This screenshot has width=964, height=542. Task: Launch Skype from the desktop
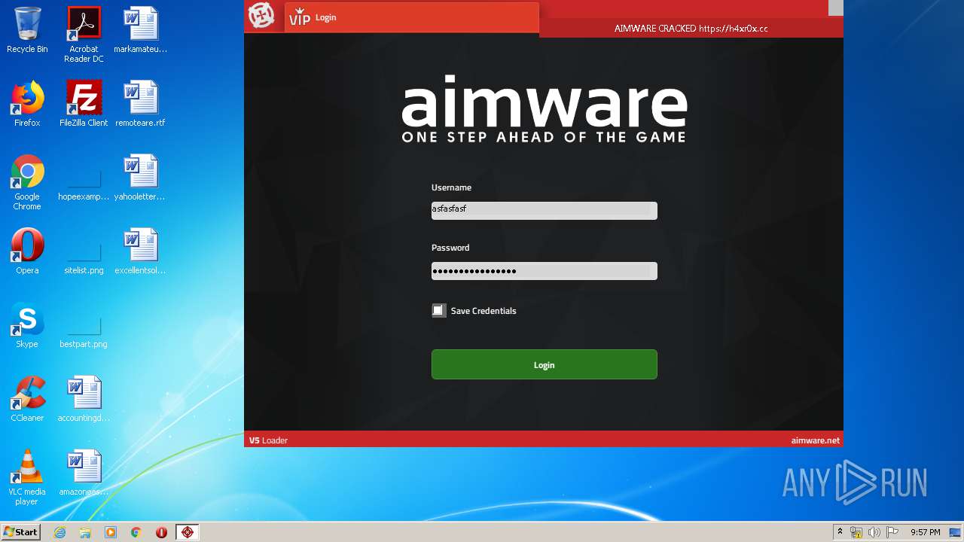(x=27, y=325)
